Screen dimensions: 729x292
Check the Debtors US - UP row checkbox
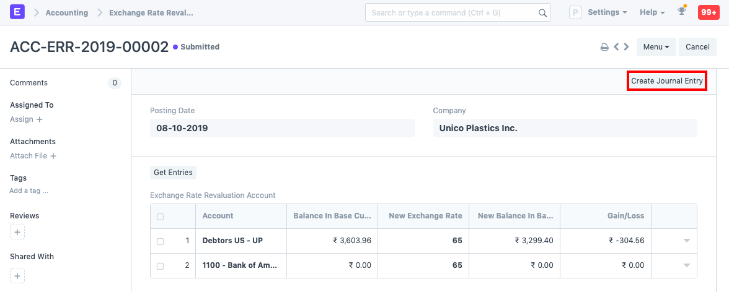(x=161, y=241)
